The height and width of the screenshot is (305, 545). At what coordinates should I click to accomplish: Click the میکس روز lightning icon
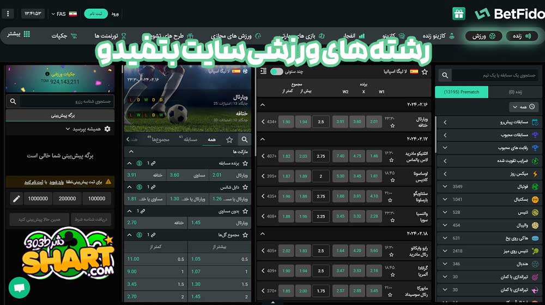pos(535,174)
